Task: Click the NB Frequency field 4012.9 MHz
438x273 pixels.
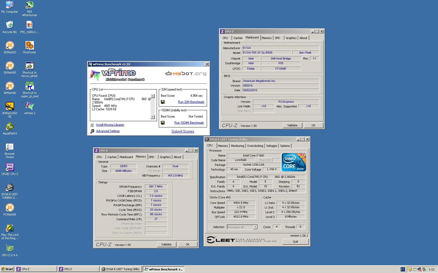Action: pos(175,176)
